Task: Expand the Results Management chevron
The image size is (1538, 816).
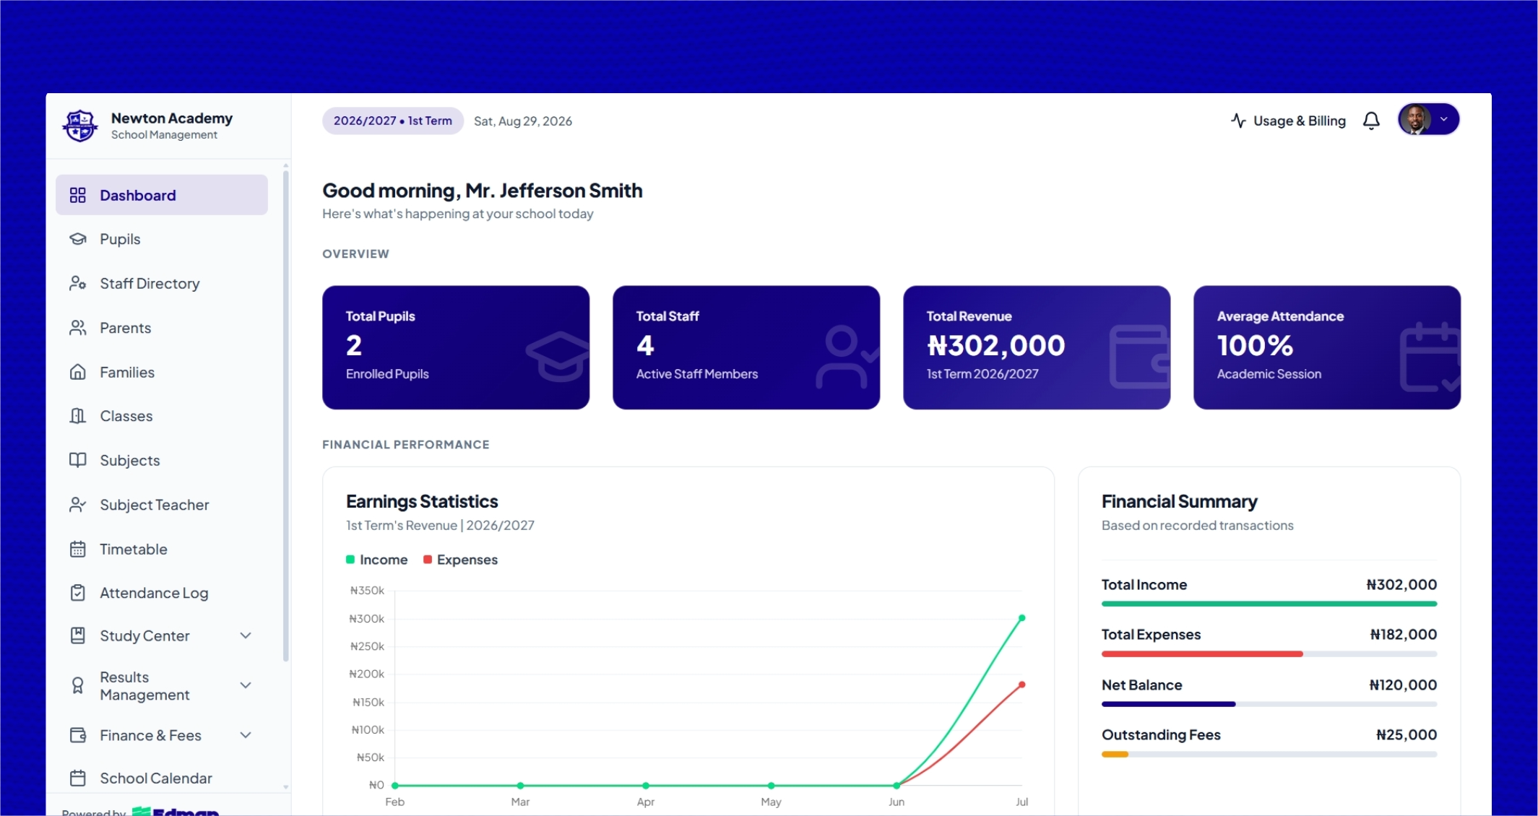Action: [246, 685]
